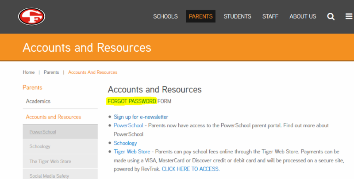Open the Forgot Password form link

coord(132,101)
